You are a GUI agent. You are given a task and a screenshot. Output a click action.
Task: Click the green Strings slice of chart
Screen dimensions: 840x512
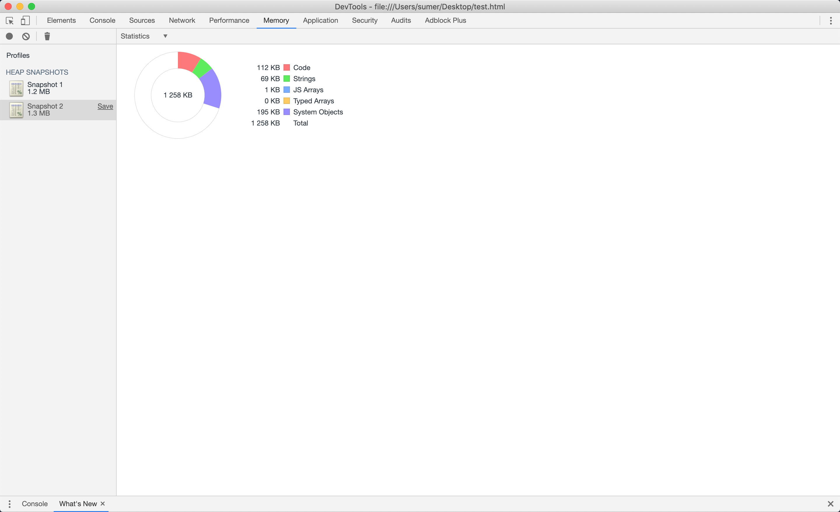(x=202, y=69)
